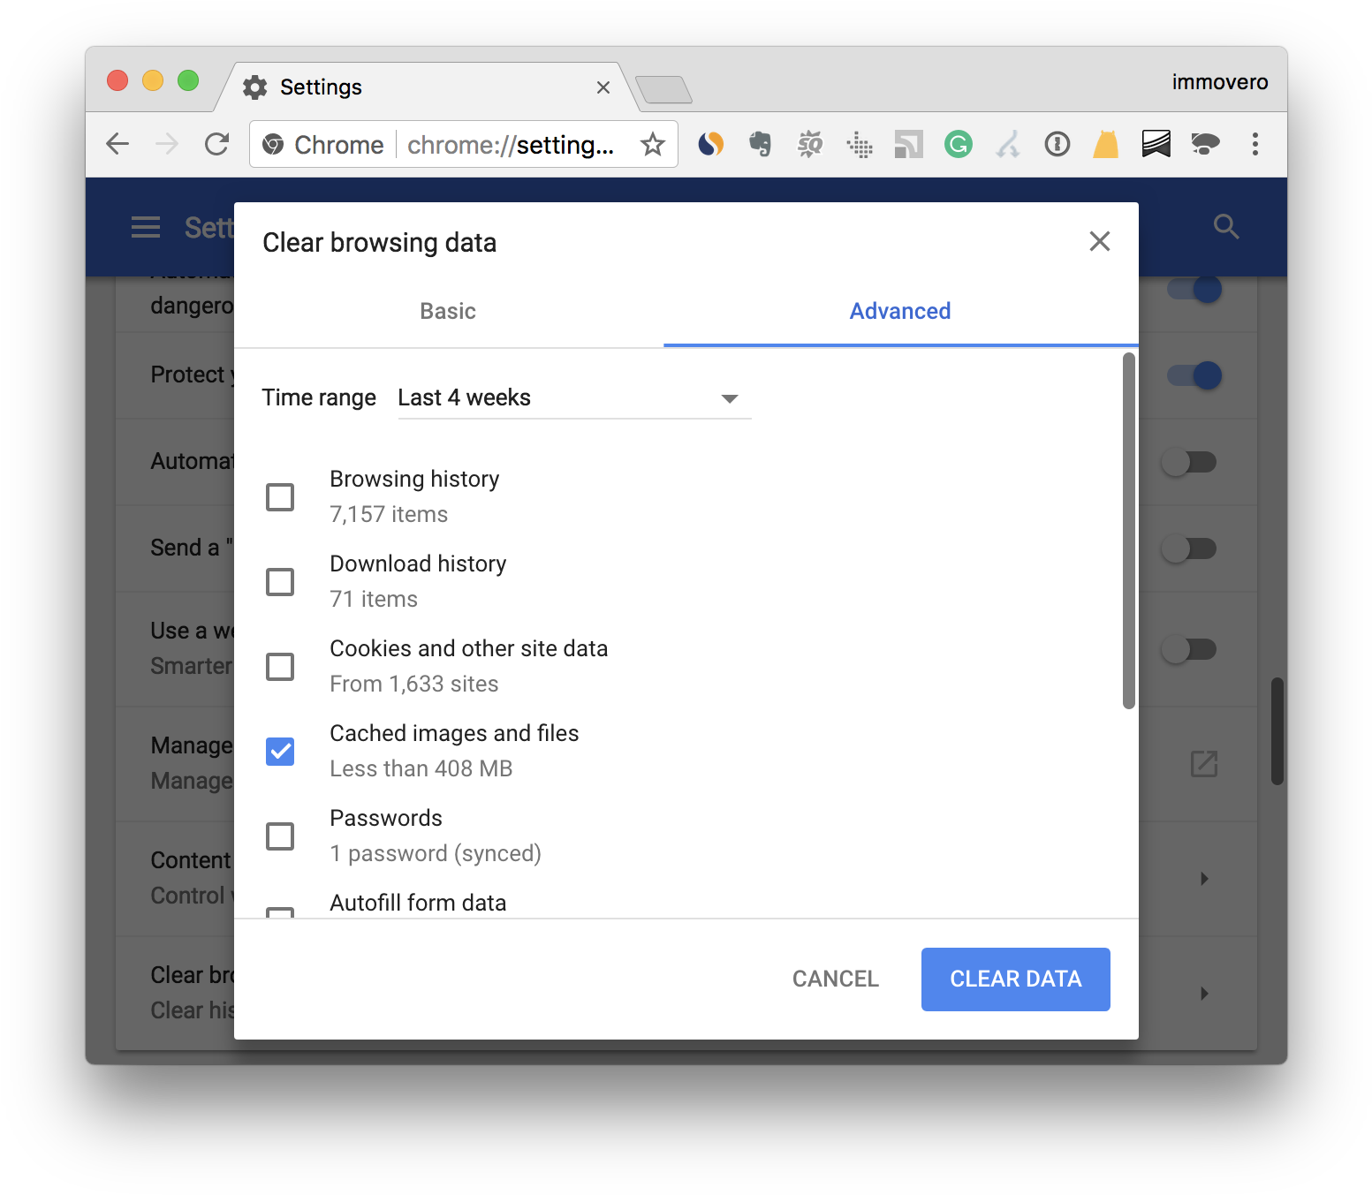
Task: Uncheck Cached images and files
Action: click(x=280, y=752)
